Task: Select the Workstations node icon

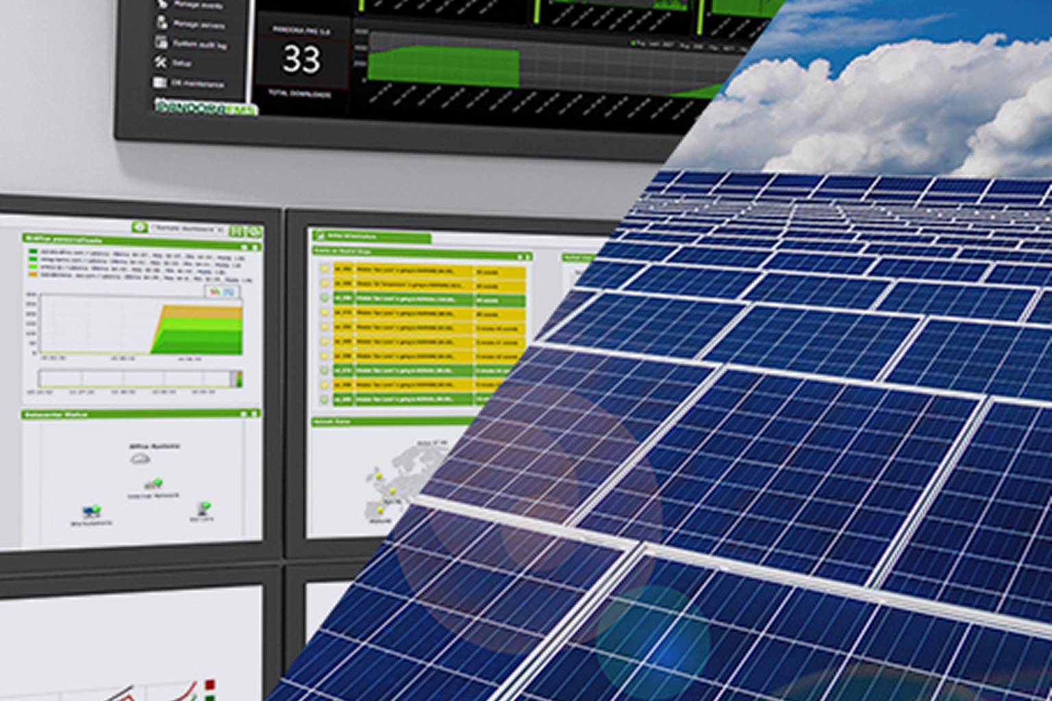Action: [x=91, y=511]
